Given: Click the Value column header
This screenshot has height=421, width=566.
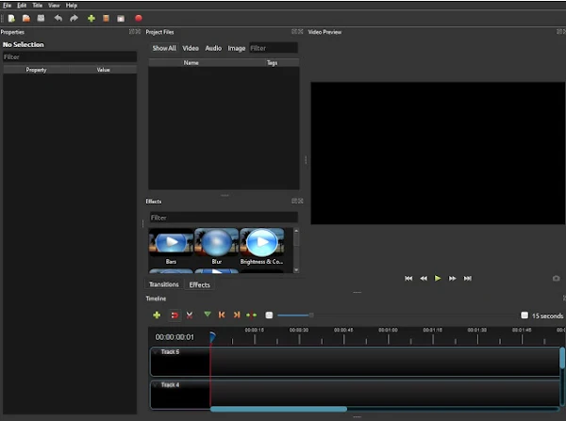Looking at the screenshot, I should click(103, 70).
